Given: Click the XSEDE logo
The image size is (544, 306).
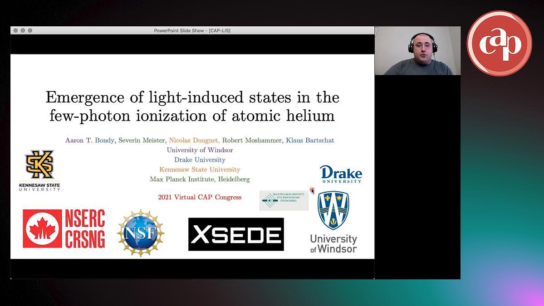Looking at the screenshot, I should pyautogui.click(x=236, y=234).
